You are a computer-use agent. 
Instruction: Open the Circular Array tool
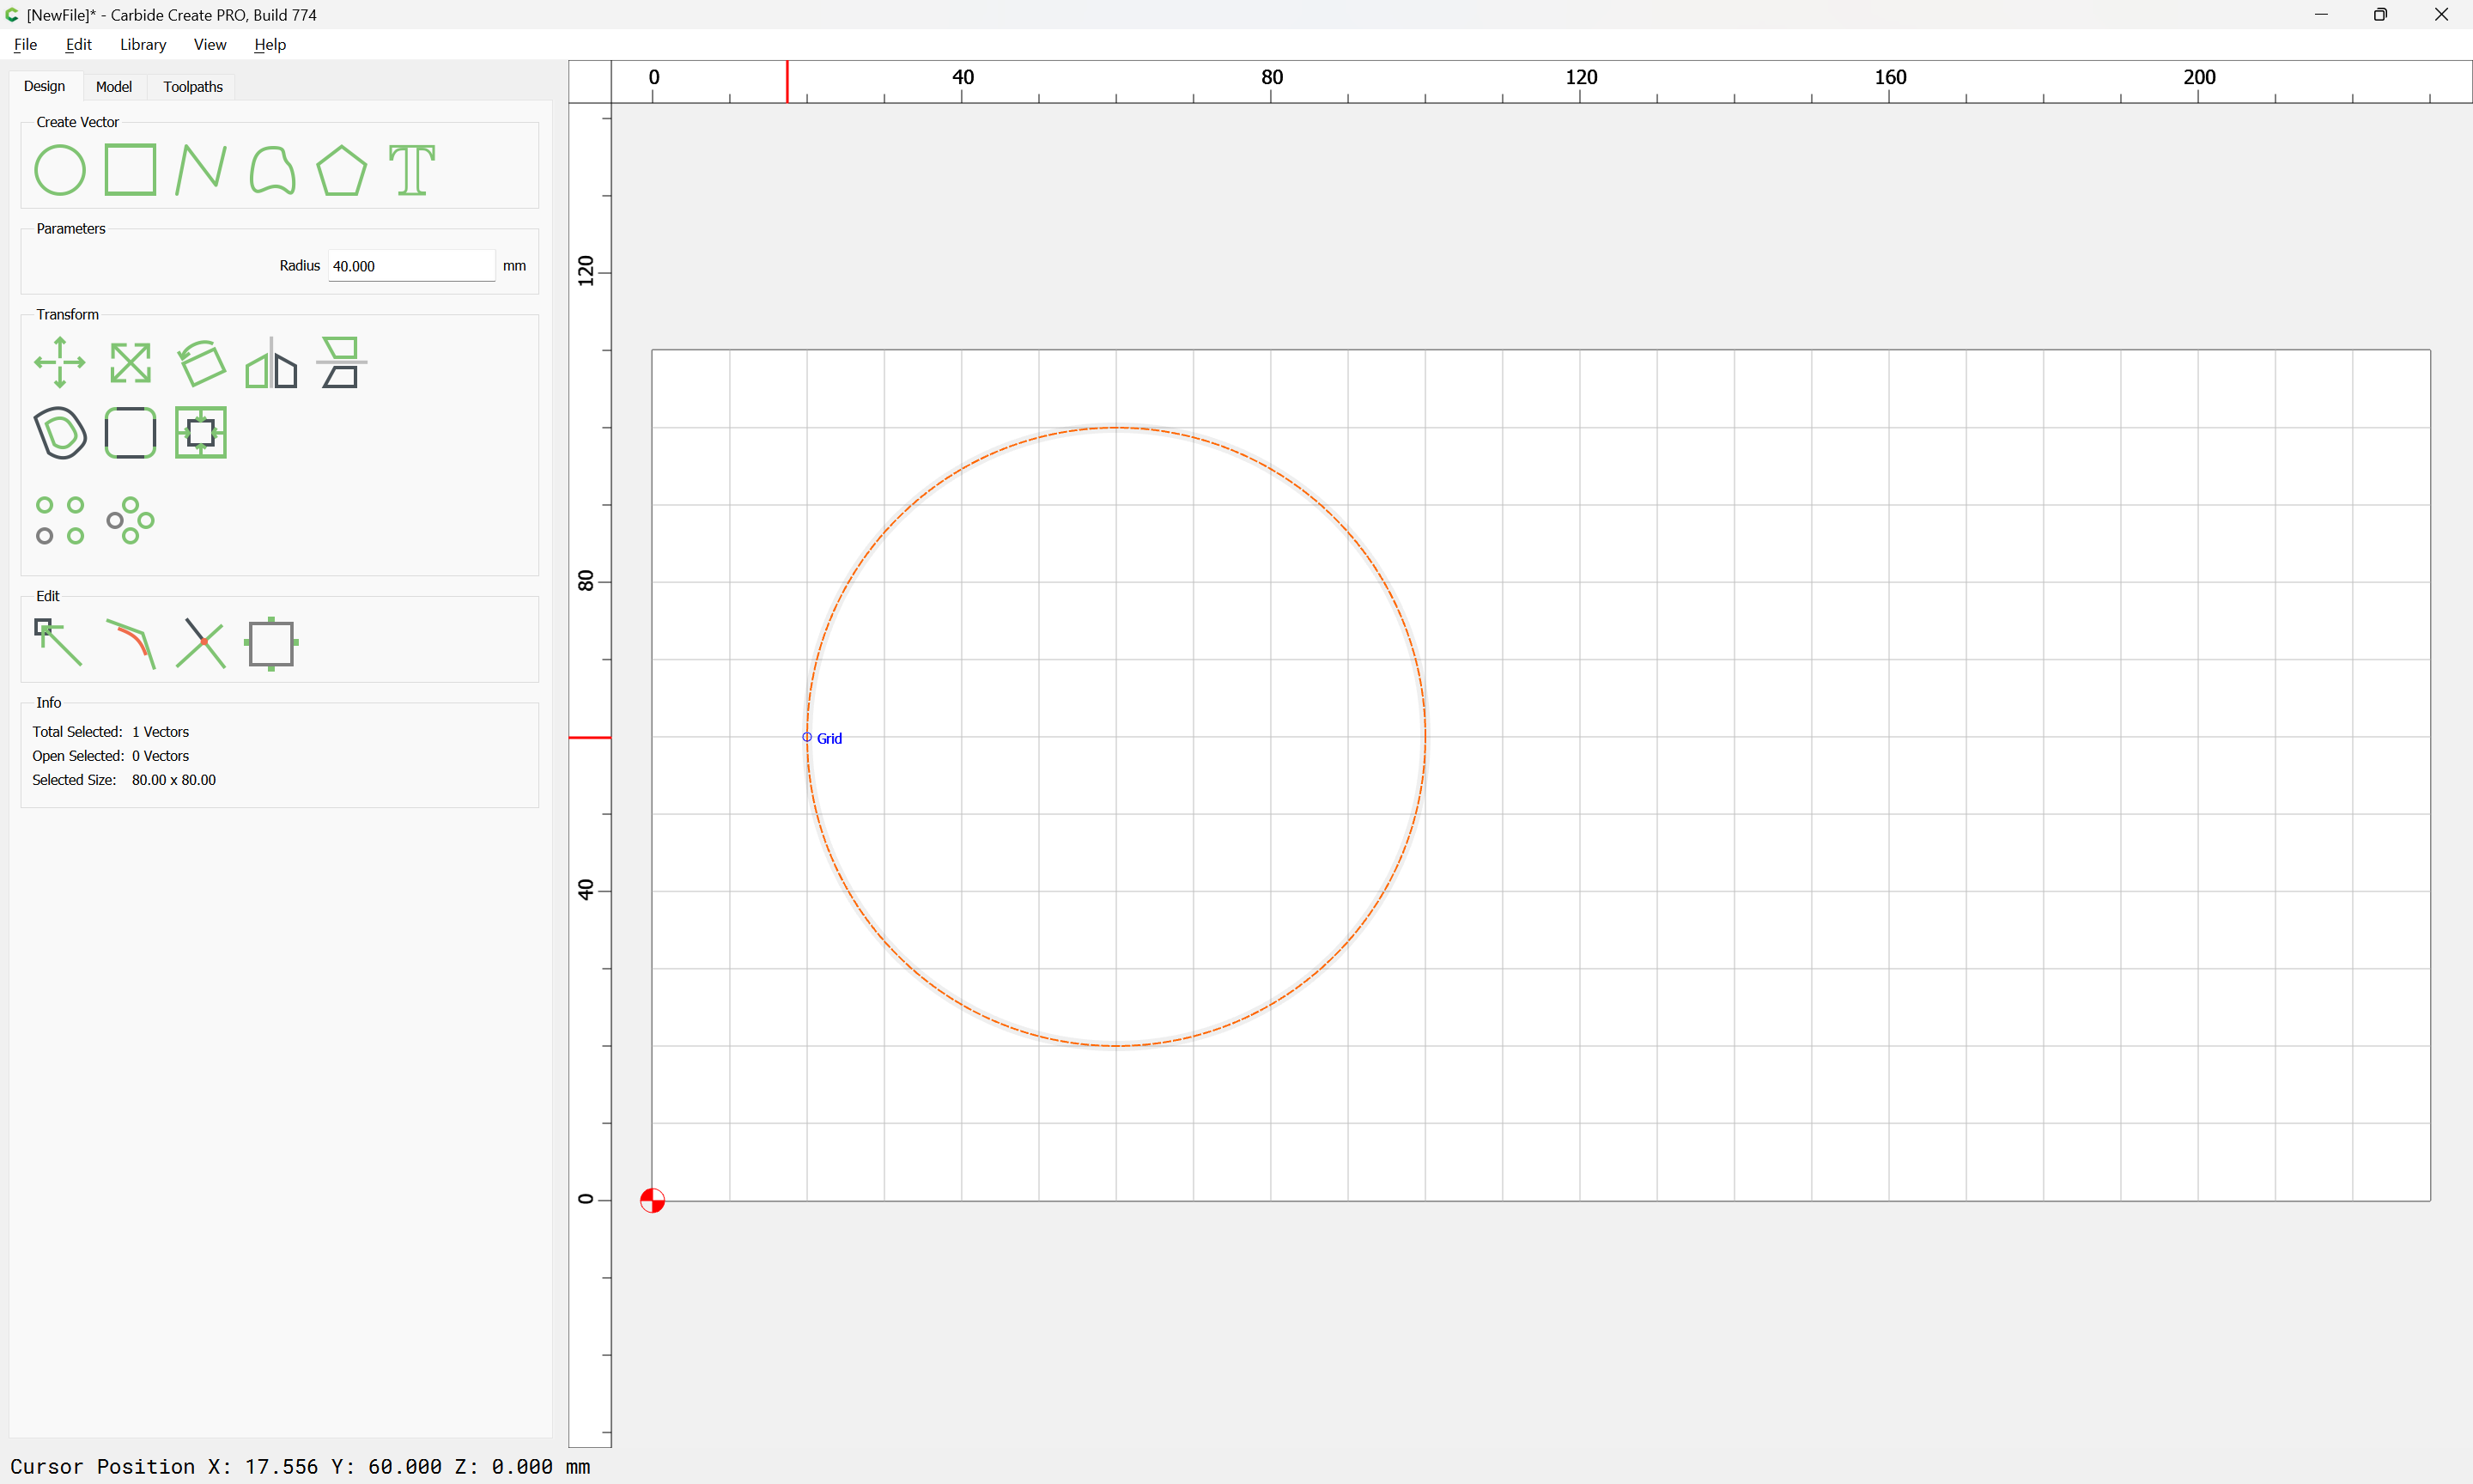click(130, 520)
